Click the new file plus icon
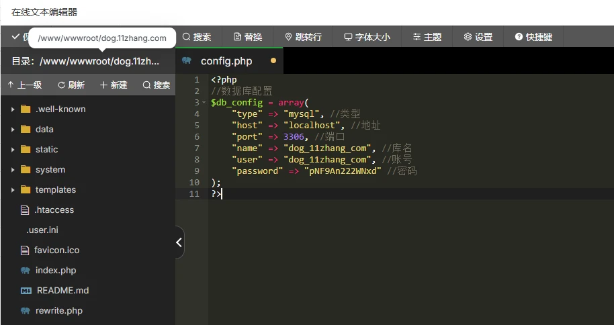 [103, 85]
